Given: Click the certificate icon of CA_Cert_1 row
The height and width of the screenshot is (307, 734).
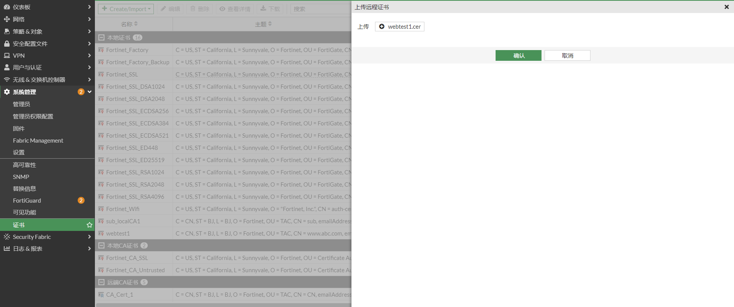Looking at the screenshot, I should pos(101,294).
